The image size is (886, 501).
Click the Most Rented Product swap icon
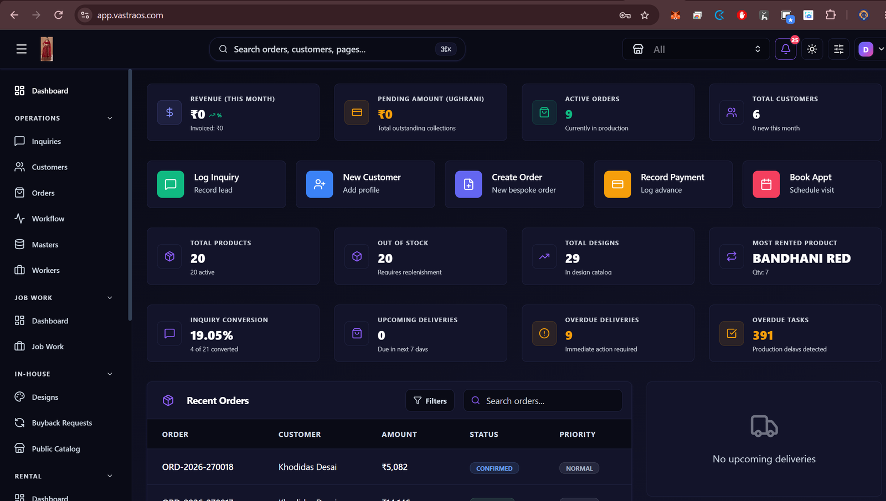pos(732,256)
